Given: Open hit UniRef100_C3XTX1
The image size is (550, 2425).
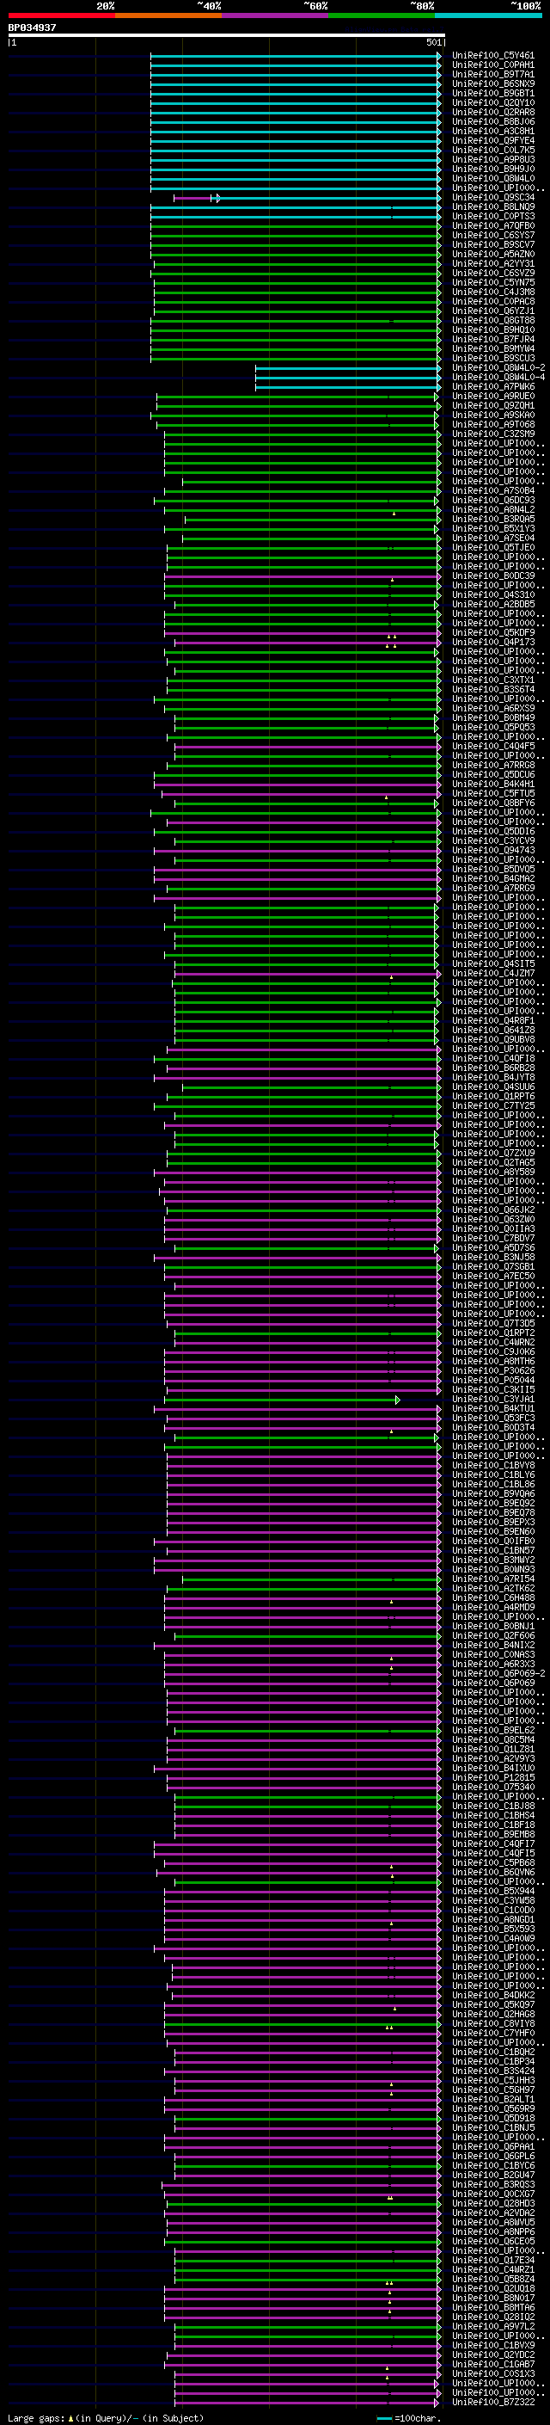Looking at the screenshot, I should tap(493, 680).
